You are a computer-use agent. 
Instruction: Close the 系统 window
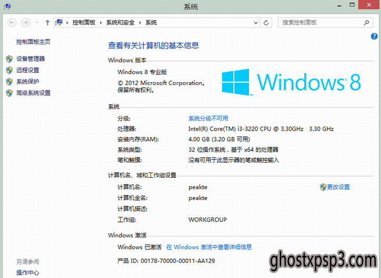coord(369,5)
